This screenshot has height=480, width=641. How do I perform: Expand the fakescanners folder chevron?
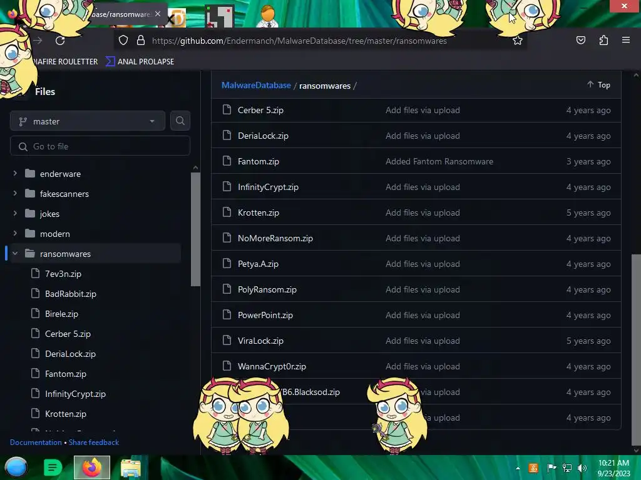tap(15, 193)
